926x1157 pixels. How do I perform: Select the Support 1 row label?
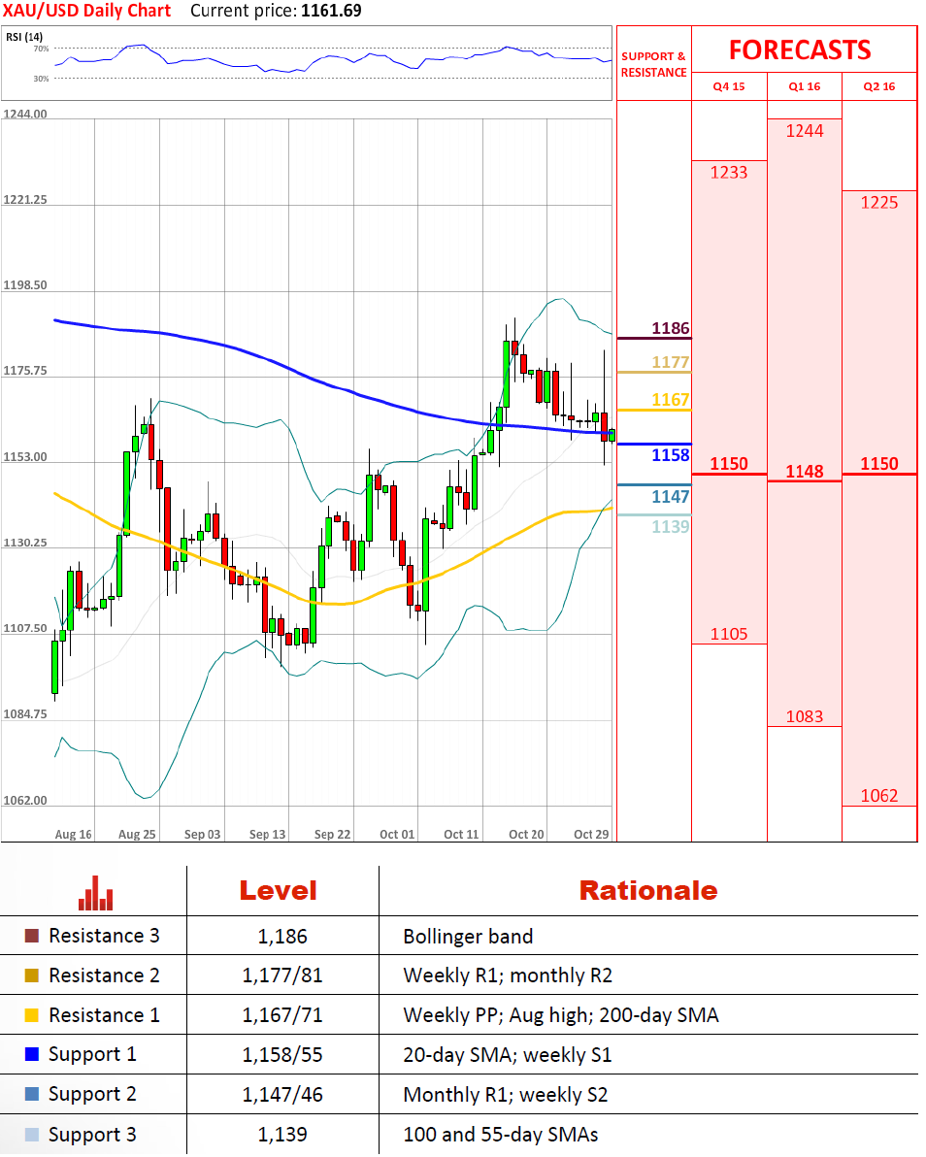pos(92,1055)
